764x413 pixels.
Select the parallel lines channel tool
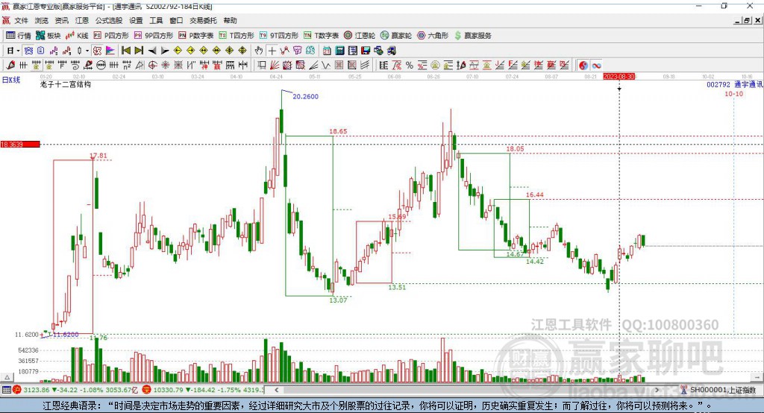coord(365,66)
